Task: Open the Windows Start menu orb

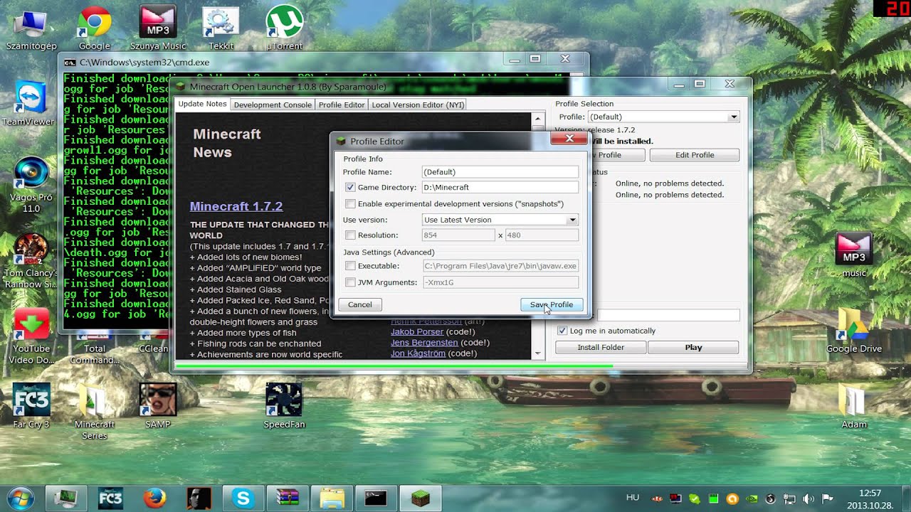Action: (x=20, y=498)
